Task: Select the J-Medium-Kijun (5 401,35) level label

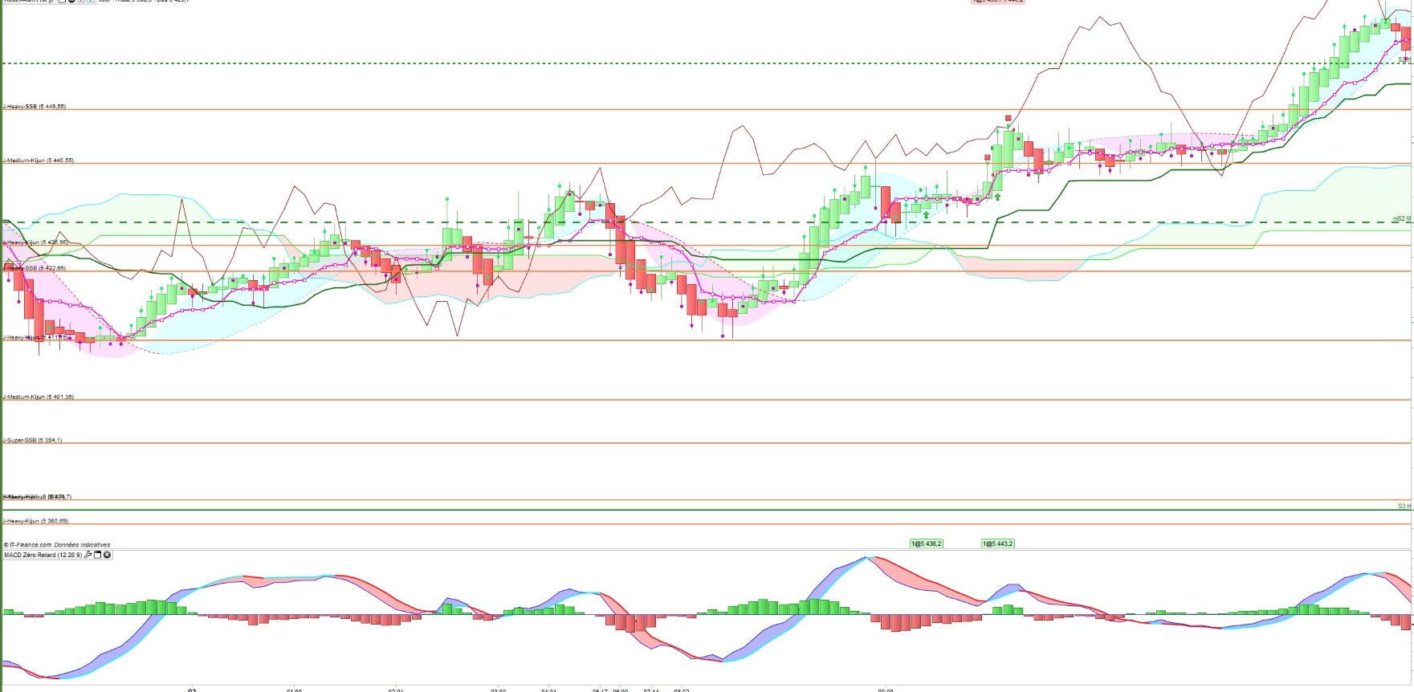Action: 38,397
